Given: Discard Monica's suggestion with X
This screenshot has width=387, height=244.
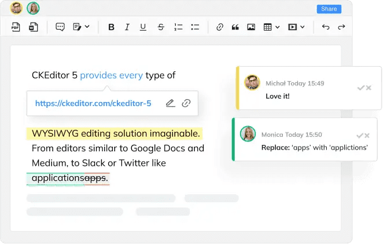Looking at the screenshot, I should 367,136.
